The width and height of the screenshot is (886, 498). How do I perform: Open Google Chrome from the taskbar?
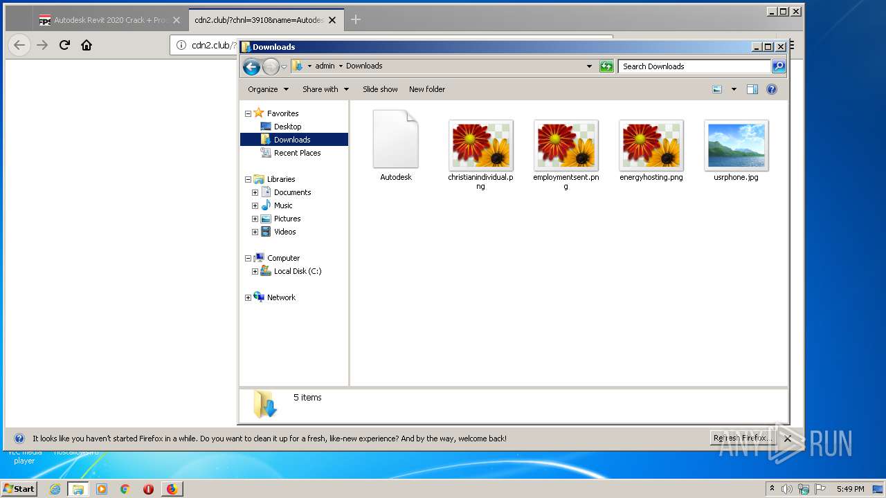pyautogui.click(x=125, y=489)
